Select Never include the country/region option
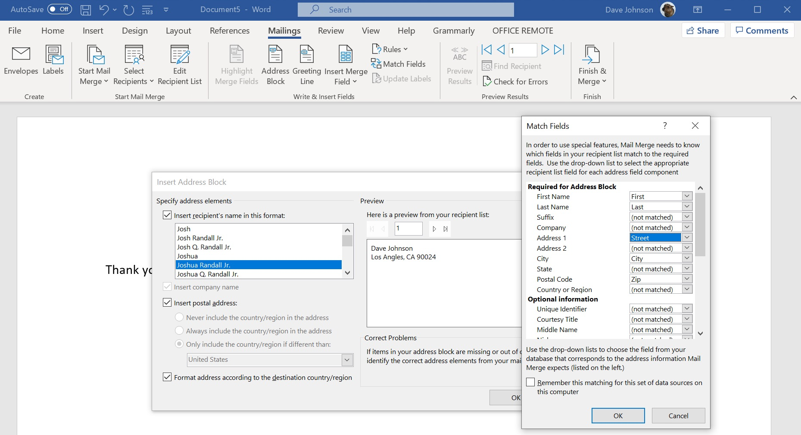801x435 pixels. click(179, 317)
